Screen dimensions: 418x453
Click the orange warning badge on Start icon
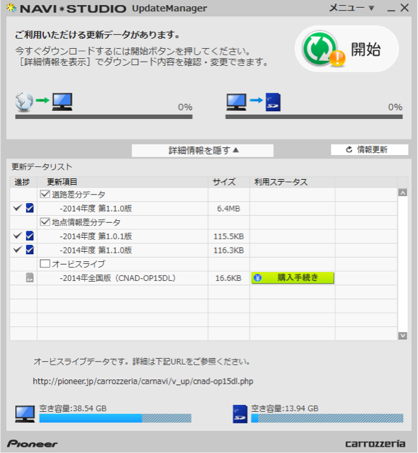tap(337, 58)
